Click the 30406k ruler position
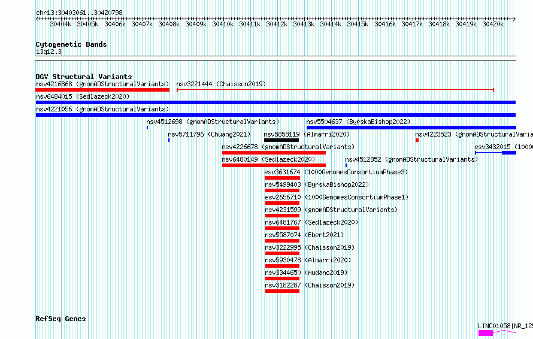The width and height of the screenshot is (533, 339). [x=115, y=24]
